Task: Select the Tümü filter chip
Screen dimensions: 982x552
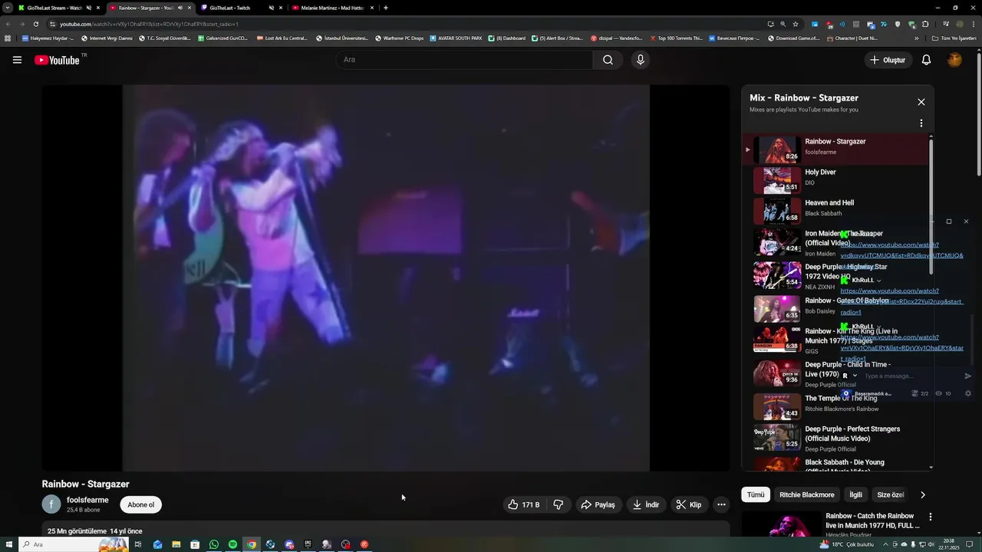Action: click(756, 495)
